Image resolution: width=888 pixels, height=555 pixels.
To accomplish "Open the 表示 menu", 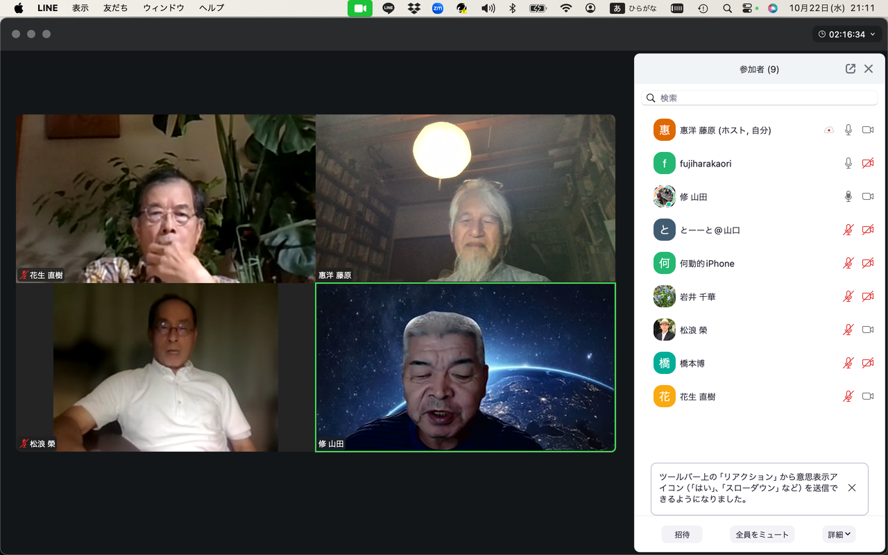I will pos(80,8).
